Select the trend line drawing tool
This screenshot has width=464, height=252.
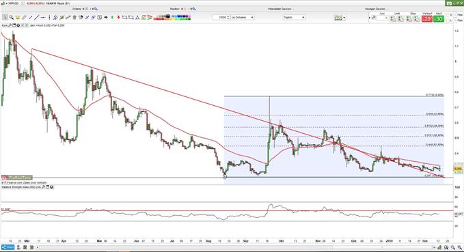pos(36,18)
